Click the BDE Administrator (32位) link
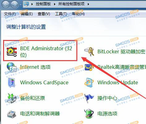 pos(46,52)
